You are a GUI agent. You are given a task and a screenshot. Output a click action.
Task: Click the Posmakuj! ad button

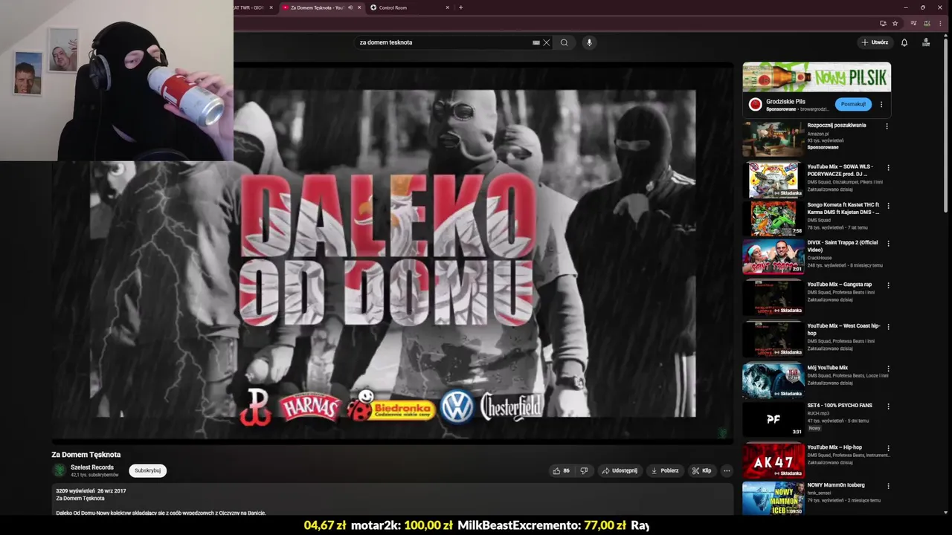click(853, 104)
